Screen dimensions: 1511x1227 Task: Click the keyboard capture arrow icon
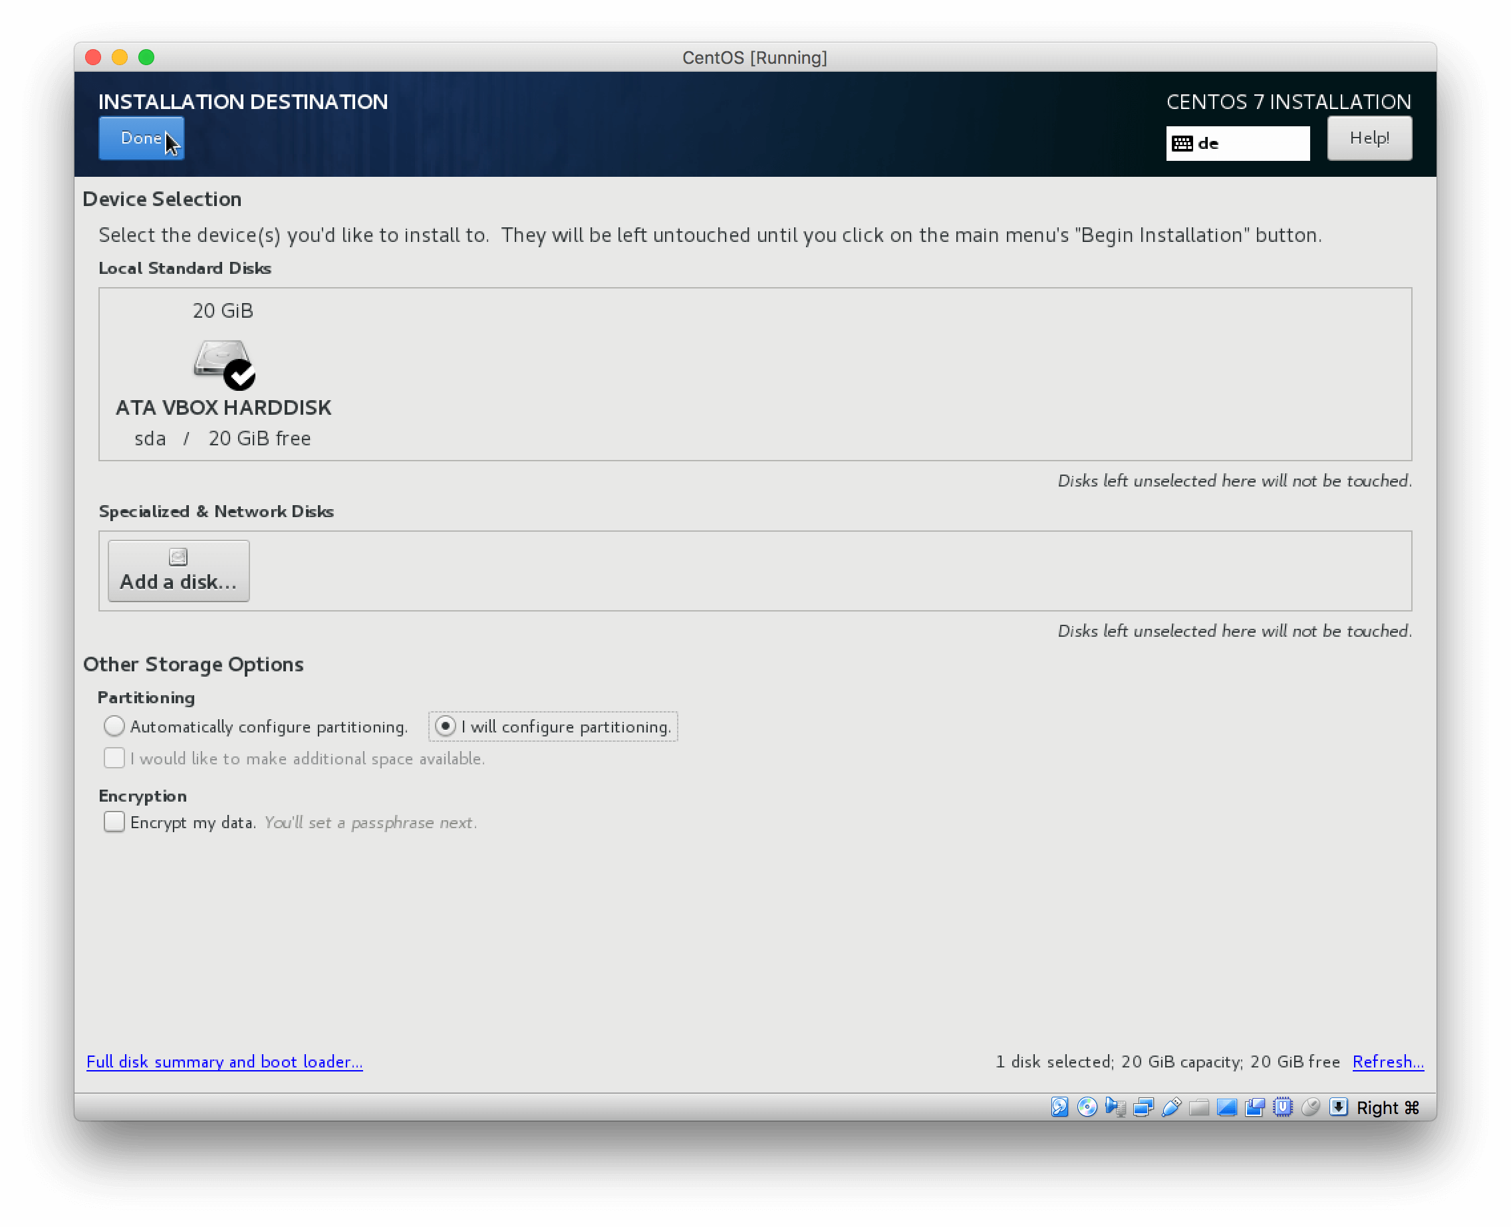[x=1338, y=1107]
